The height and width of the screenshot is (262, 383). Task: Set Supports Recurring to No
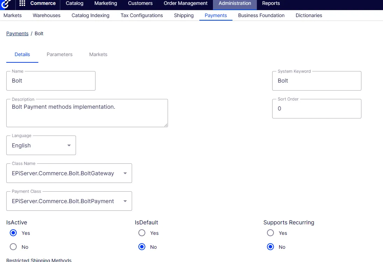coord(270,247)
